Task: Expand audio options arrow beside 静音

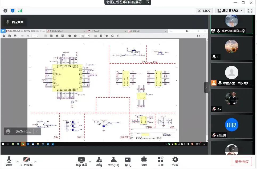Action: click(18, 161)
